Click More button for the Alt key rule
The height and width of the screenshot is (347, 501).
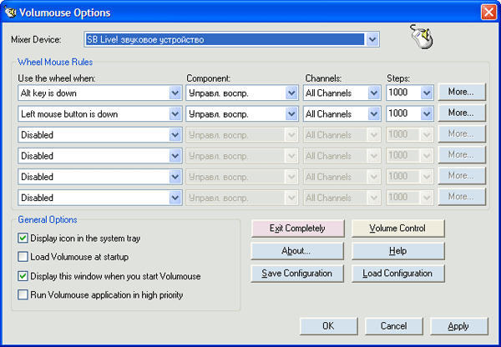point(461,92)
